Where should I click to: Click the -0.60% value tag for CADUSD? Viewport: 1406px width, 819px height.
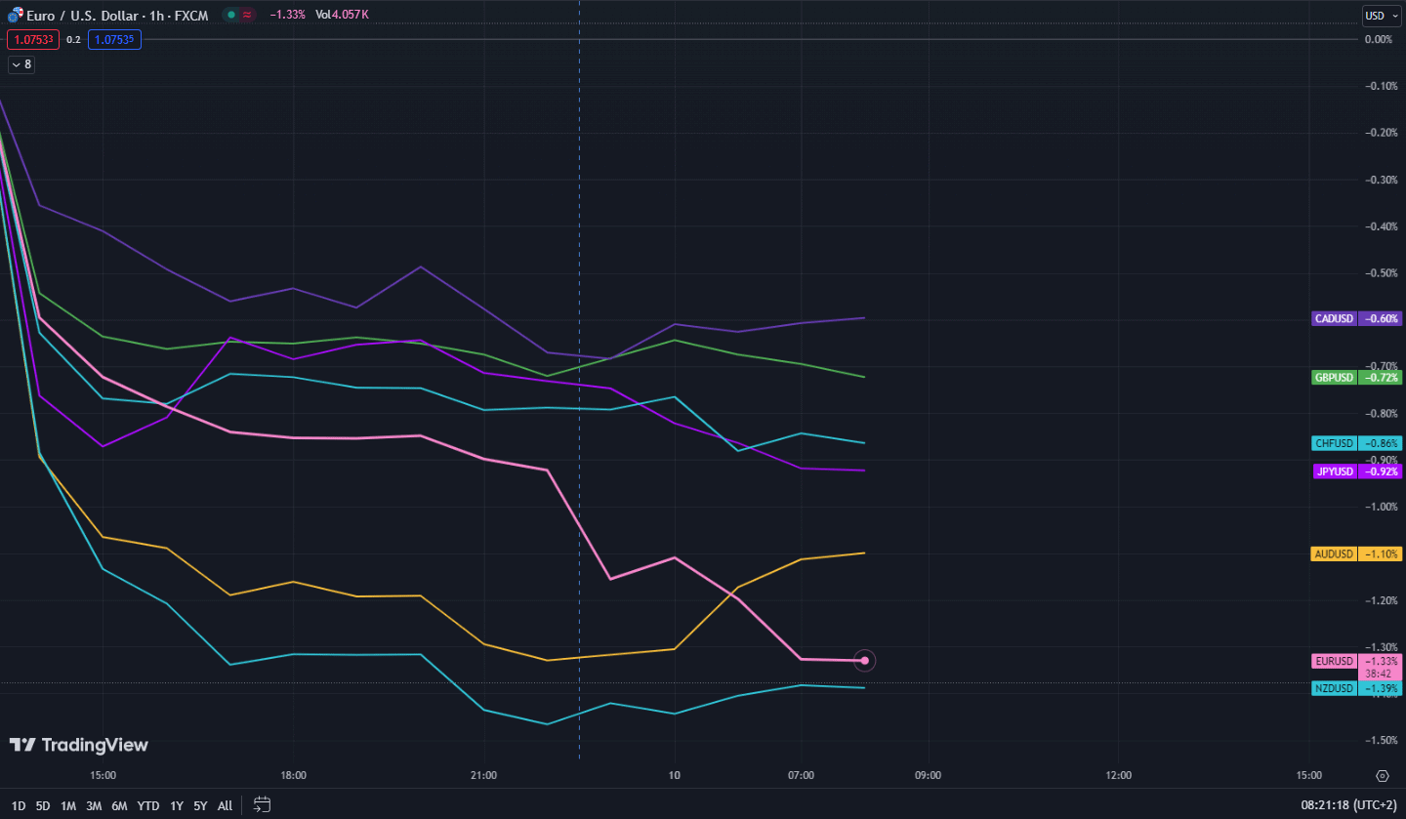tap(1381, 318)
